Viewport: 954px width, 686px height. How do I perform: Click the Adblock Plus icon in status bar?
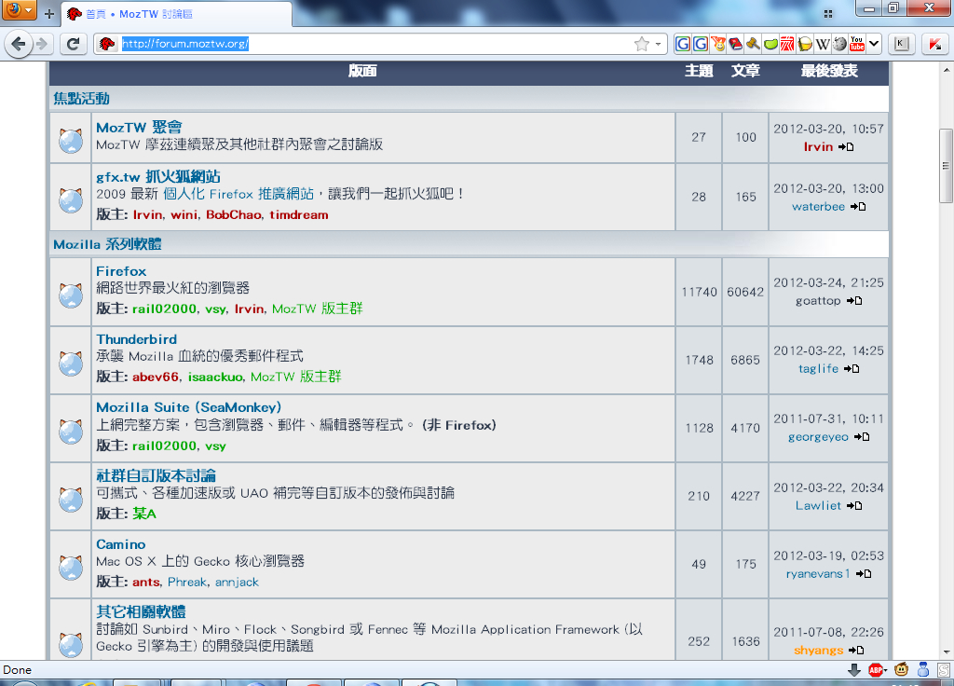pyautogui.click(x=877, y=669)
